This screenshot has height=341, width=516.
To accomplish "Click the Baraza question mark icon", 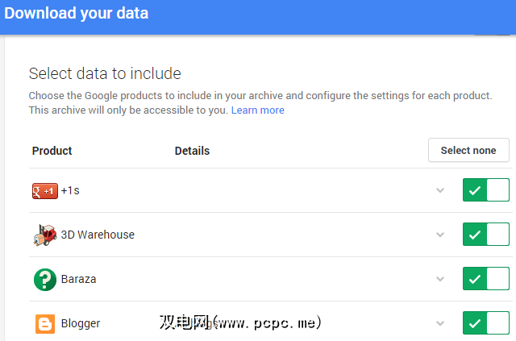I will (44, 279).
